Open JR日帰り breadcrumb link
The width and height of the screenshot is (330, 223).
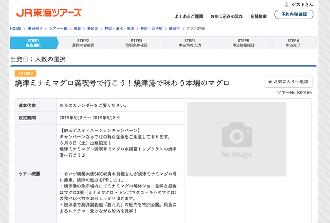coord(35,29)
